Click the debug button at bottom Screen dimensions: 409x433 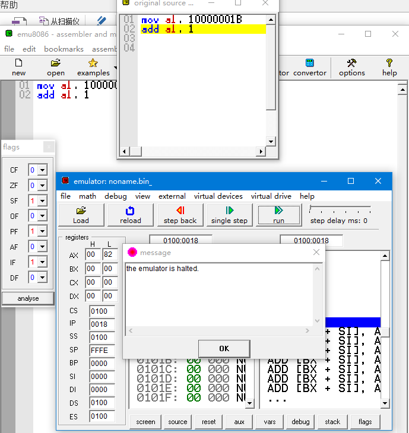click(300, 422)
